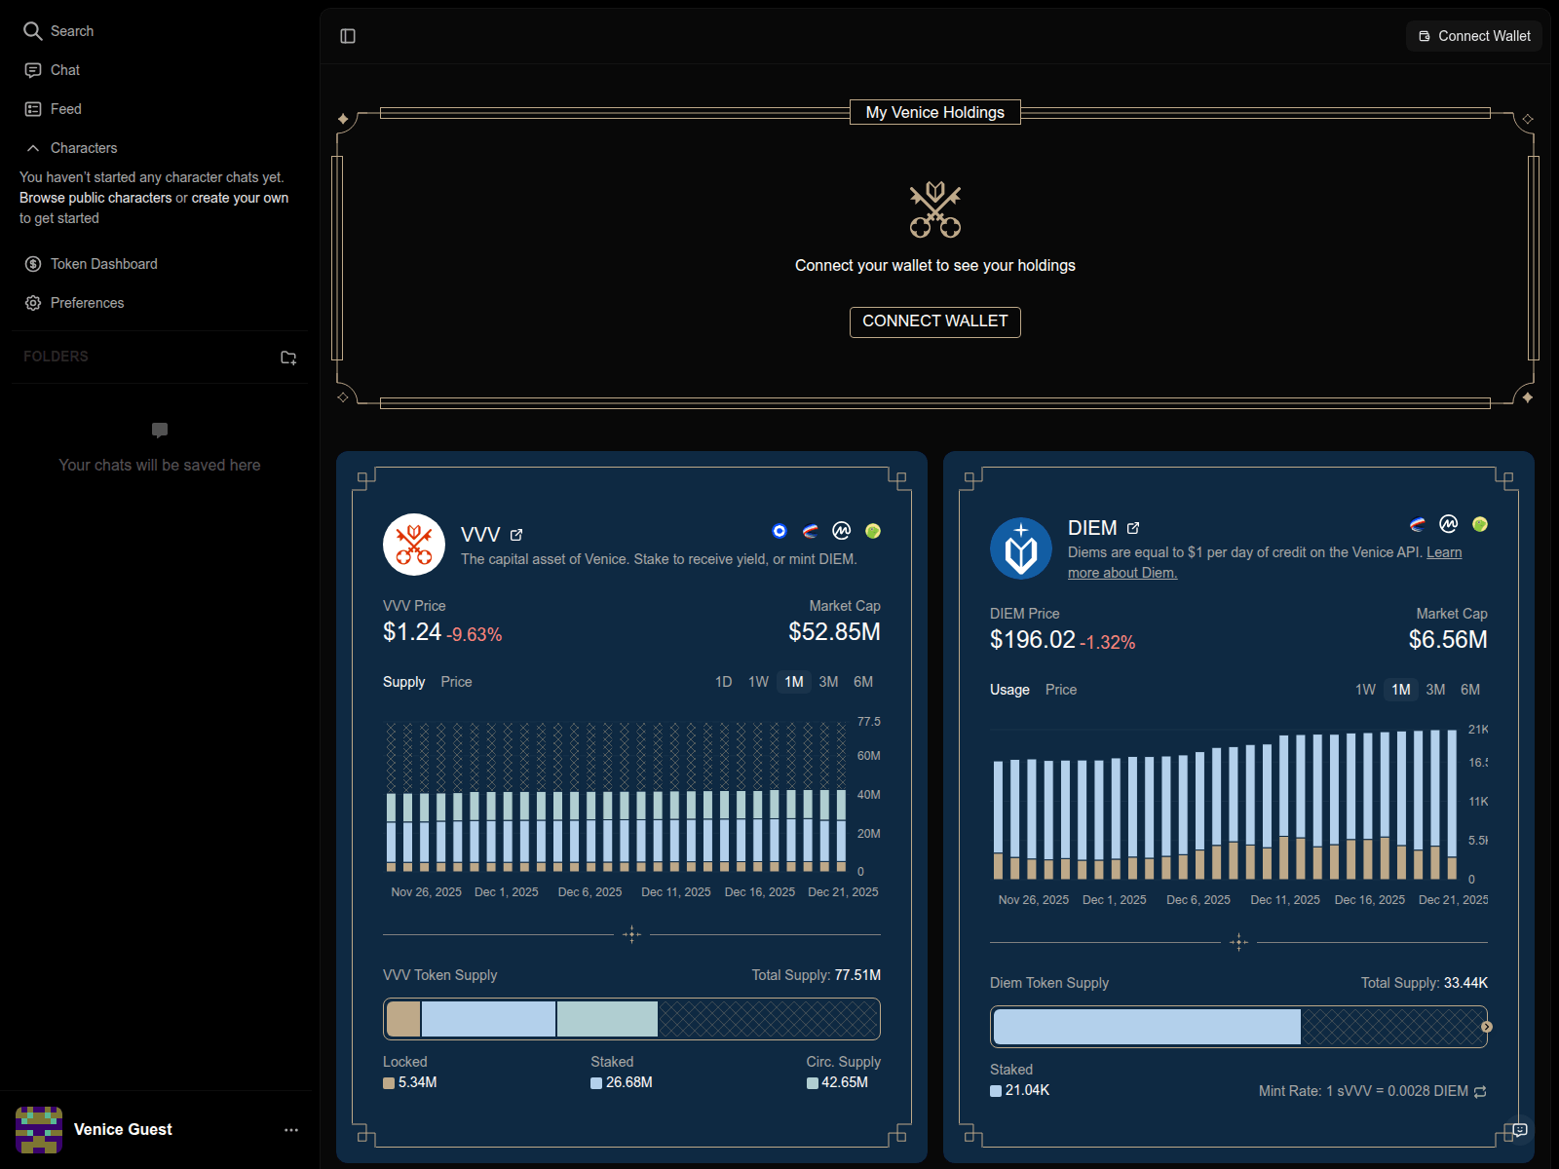Open Venice Guest more options menu
The height and width of the screenshot is (1169, 1559).
point(291,1130)
